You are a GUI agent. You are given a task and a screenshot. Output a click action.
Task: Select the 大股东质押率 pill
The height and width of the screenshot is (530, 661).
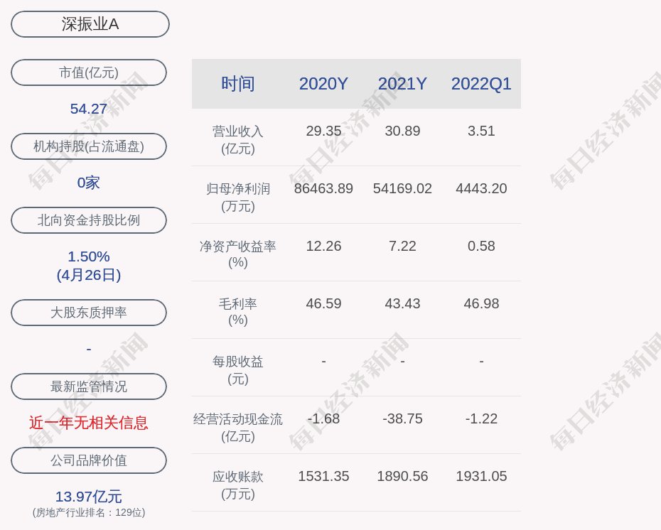point(89,312)
